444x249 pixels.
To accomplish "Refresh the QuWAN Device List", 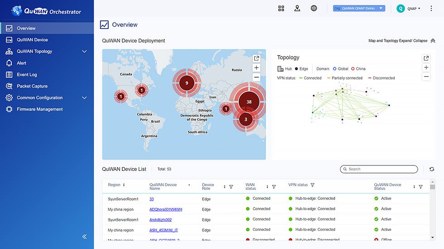I will [x=431, y=169].
